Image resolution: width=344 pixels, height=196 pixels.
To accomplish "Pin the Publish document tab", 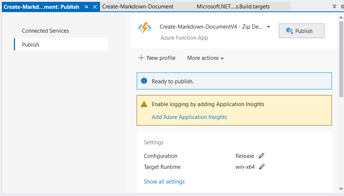I will [86, 7].
